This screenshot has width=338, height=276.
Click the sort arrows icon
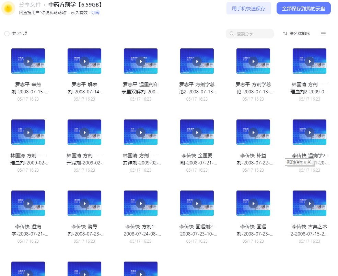(285, 34)
